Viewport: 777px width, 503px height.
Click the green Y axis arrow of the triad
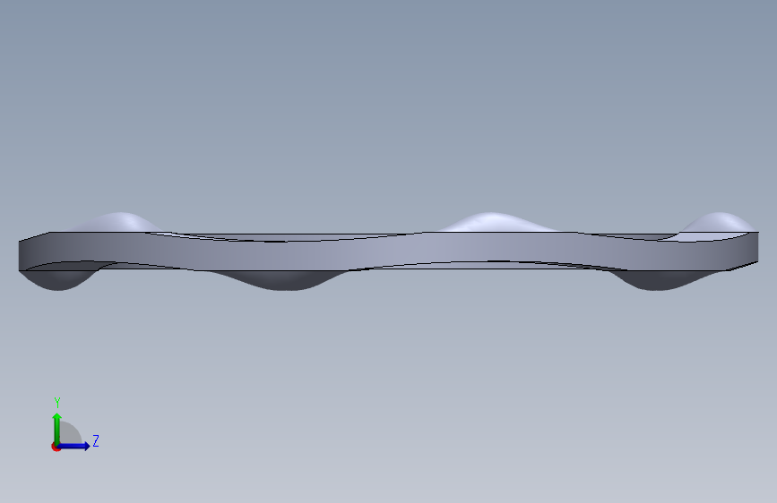point(57,428)
